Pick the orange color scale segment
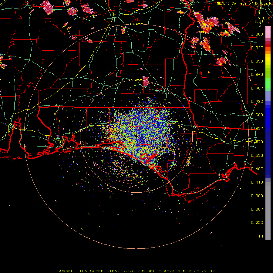This screenshot has height=273, width=273. tap(268, 52)
